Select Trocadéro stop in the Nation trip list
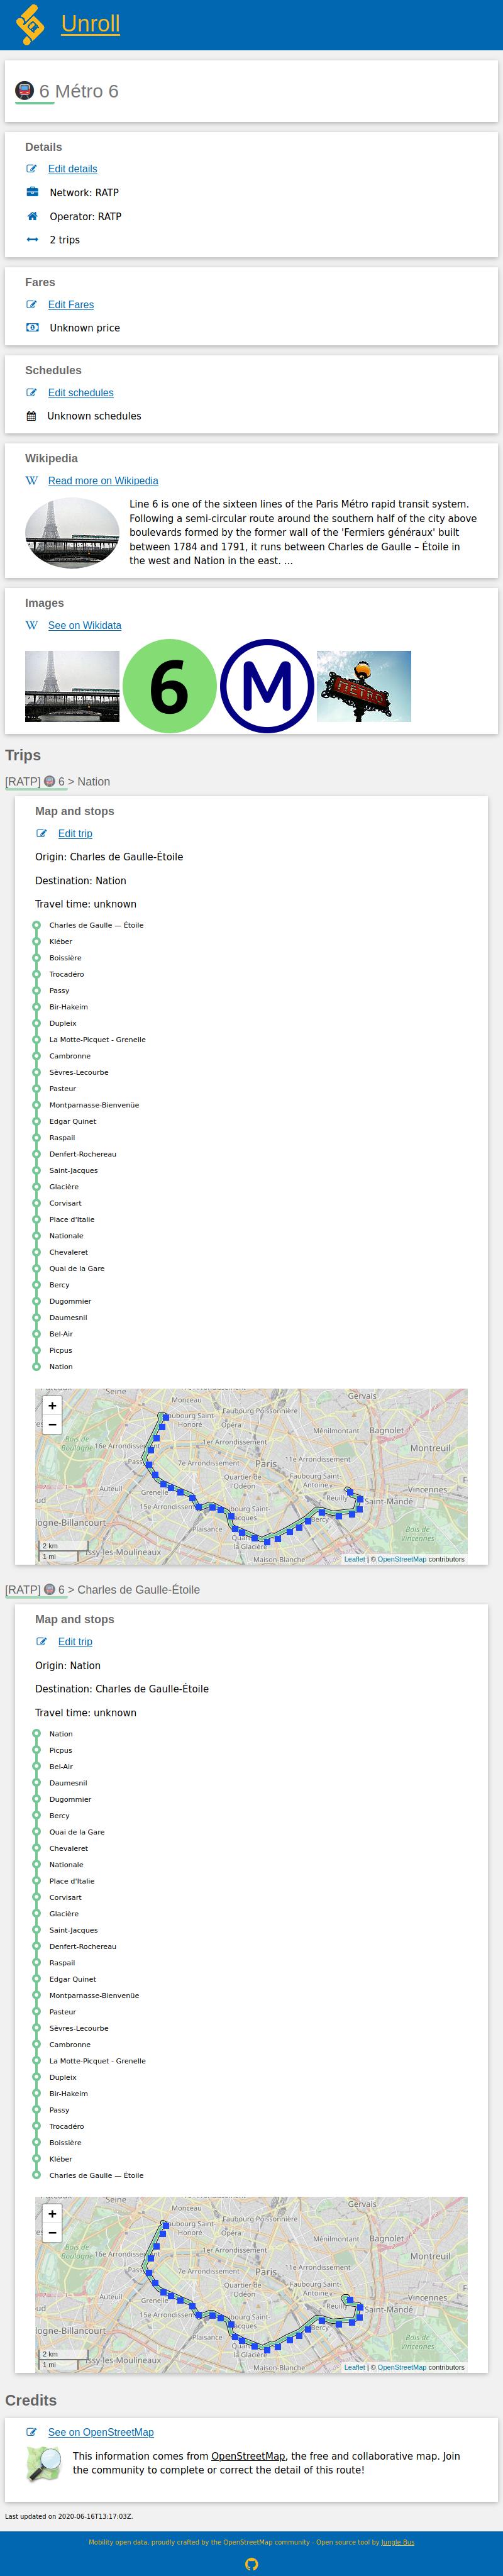 [67, 974]
